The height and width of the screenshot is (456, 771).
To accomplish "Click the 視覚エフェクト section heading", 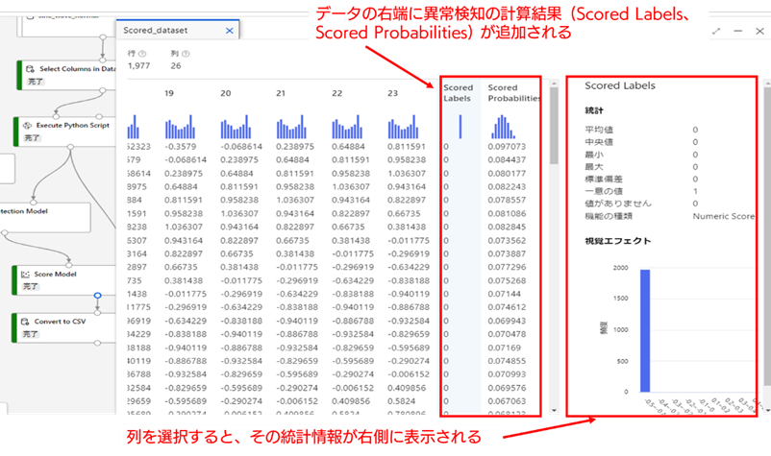I will point(617,241).
